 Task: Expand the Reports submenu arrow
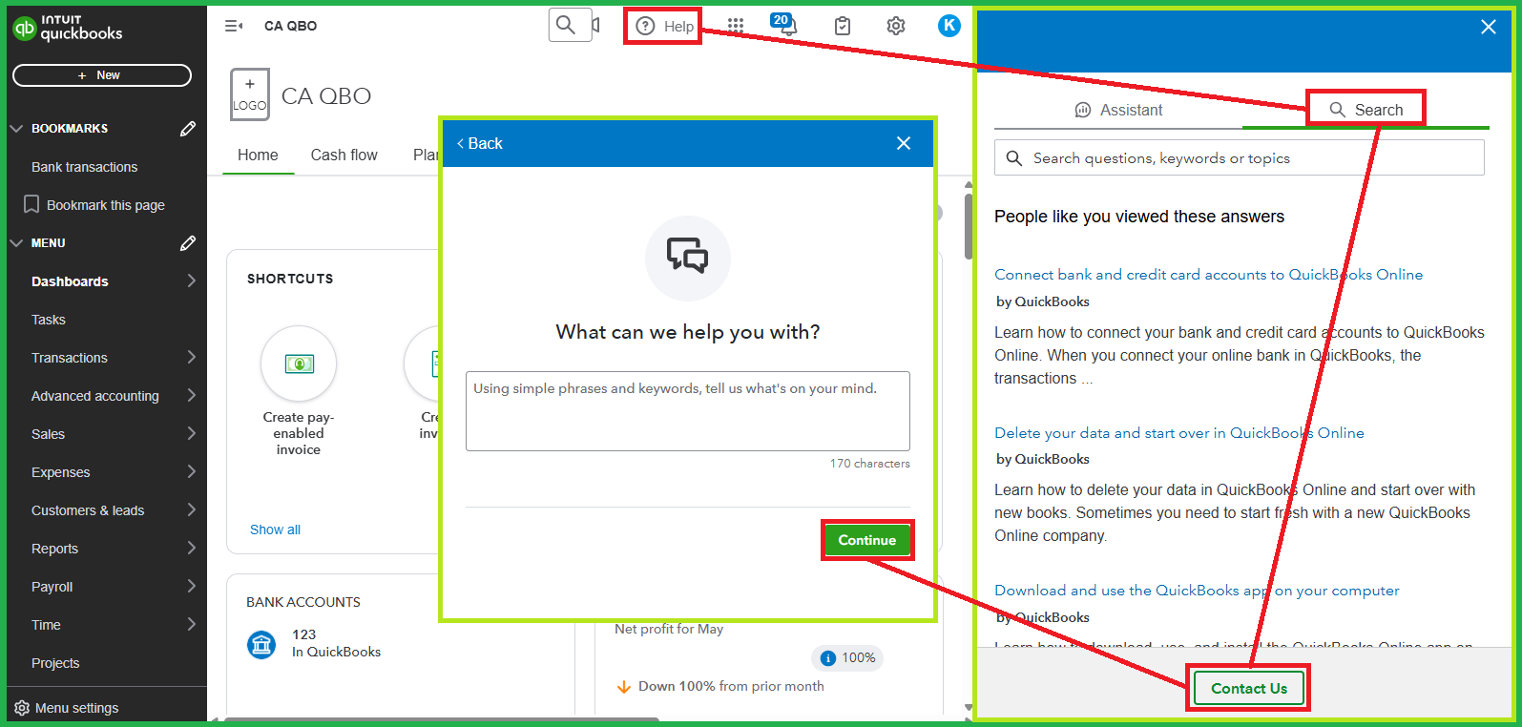click(x=192, y=548)
